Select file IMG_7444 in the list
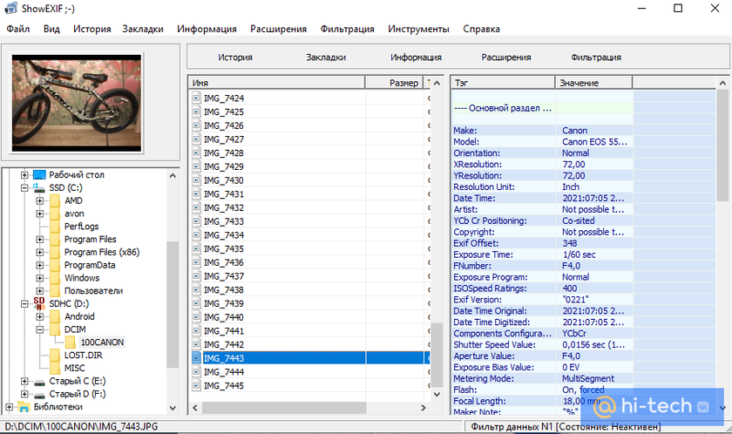This screenshot has width=732, height=434. click(224, 372)
